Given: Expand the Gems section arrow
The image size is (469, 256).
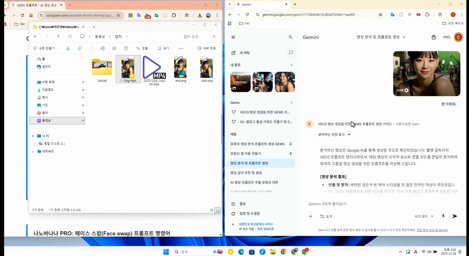Looking at the screenshot, I should 291,103.
